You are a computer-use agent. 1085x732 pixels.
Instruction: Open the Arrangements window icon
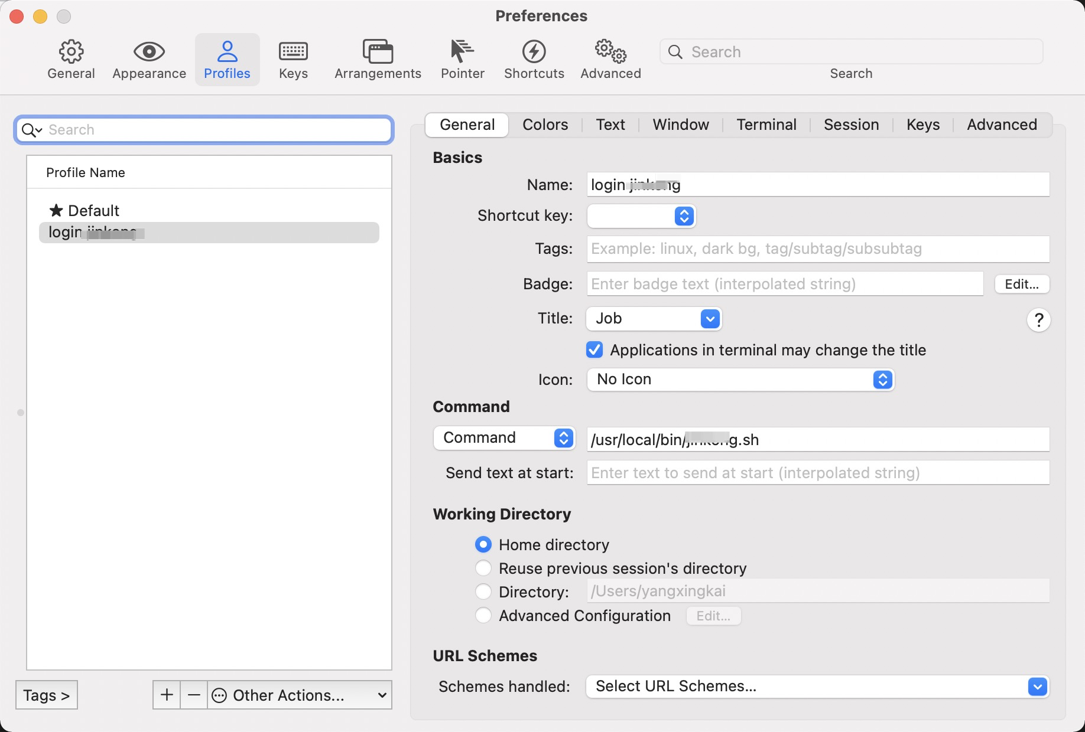(x=377, y=58)
